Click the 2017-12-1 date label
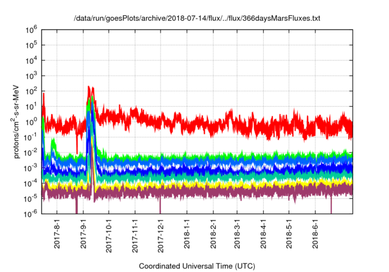Image resolution: width=389 pixels, height=272 pixels. [x=160, y=236]
